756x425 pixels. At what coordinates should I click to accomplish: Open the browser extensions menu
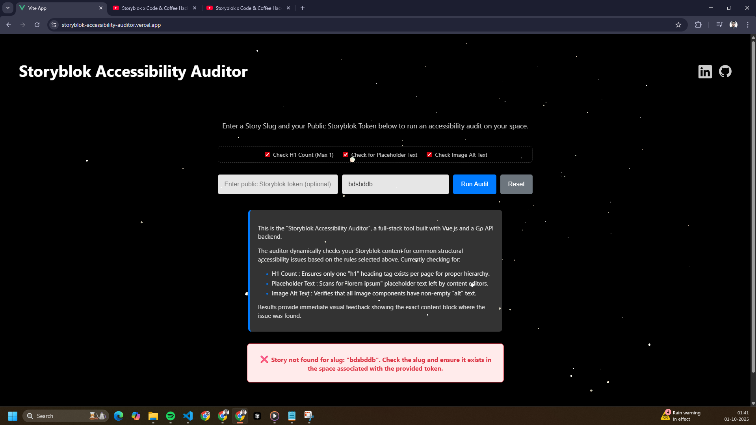[698, 25]
